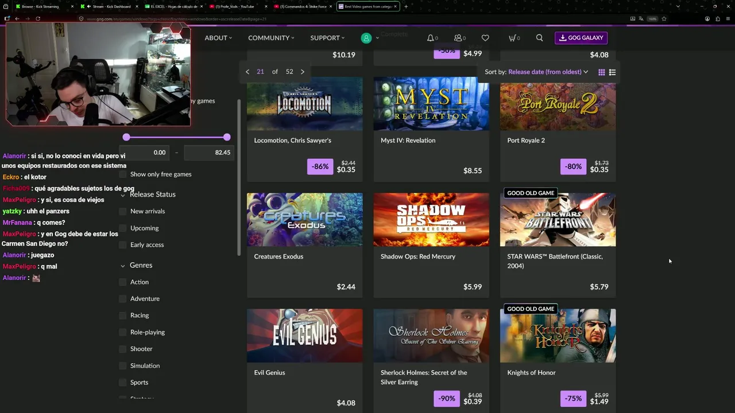Enable the Action genre filter
The height and width of the screenshot is (413, 735).
coord(123,282)
